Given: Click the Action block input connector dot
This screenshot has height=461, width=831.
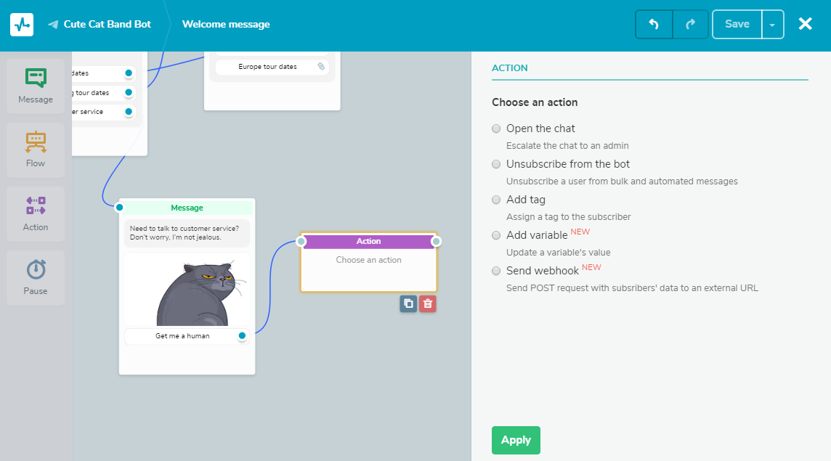Looking at the screenshot, I should pos(301,242).
